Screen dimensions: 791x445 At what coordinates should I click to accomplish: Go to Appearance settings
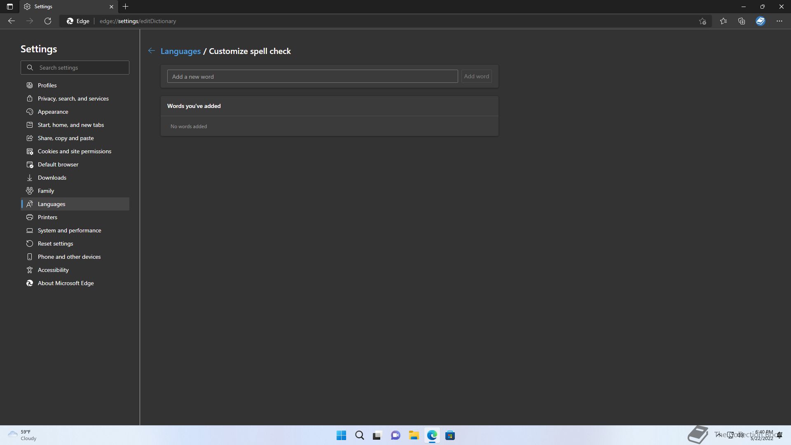pos(53,112)
